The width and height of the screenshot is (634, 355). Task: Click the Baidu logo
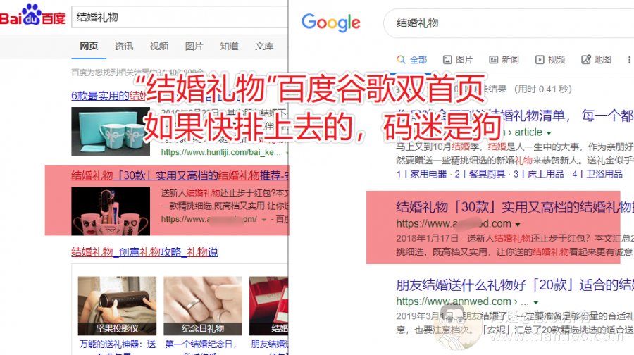click(x=32, y=15)
